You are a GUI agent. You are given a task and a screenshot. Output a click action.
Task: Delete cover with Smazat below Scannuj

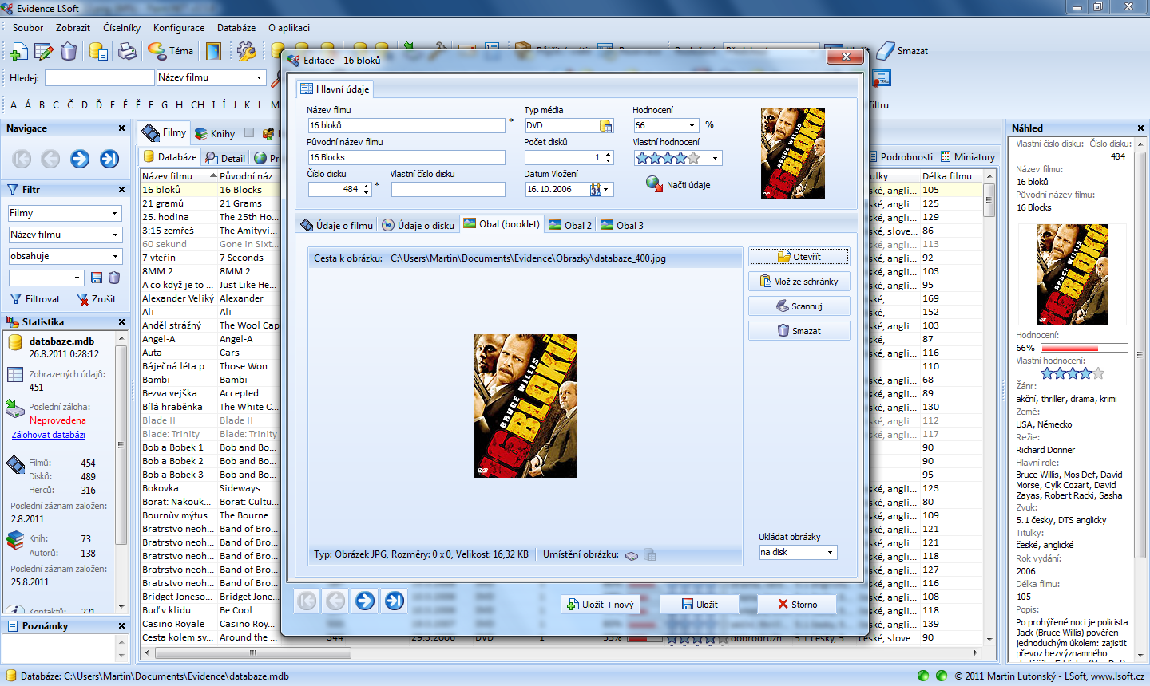799,331
